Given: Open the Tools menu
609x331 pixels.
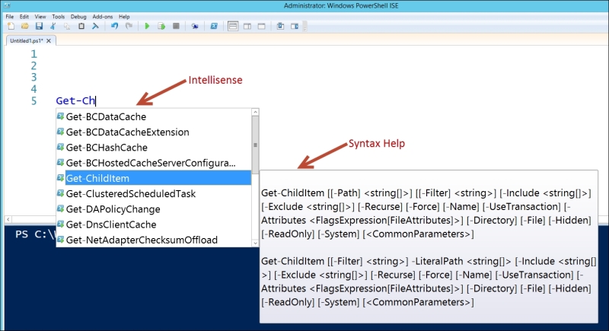Looking at the screenshot, I should [59, 17].
